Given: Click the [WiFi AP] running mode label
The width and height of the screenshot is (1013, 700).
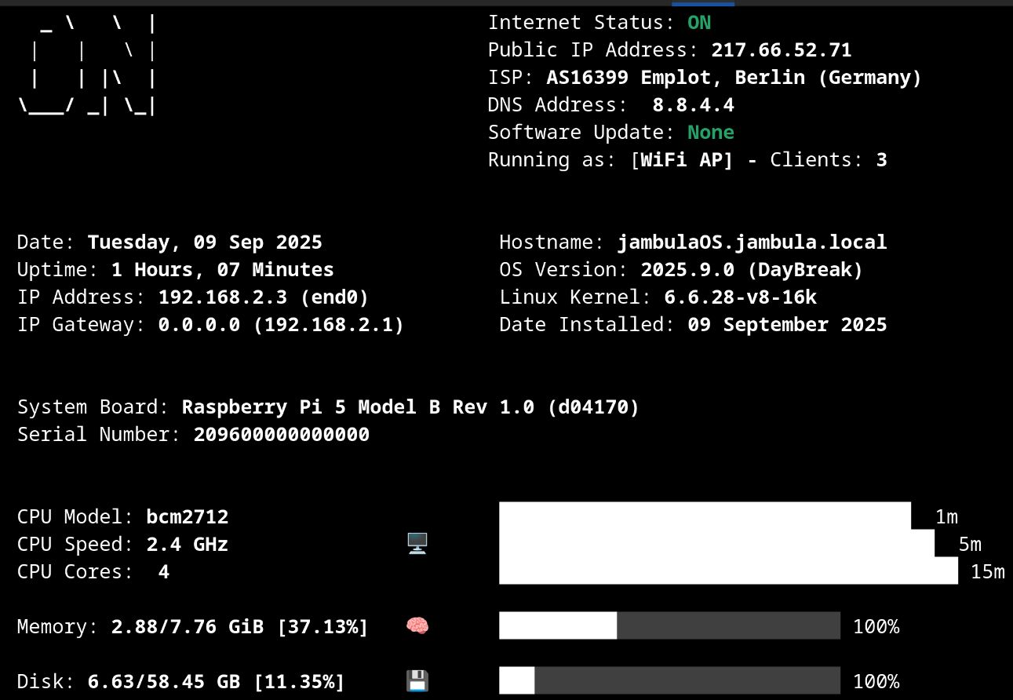Looking at the screenshot, I should click(681, 160).
